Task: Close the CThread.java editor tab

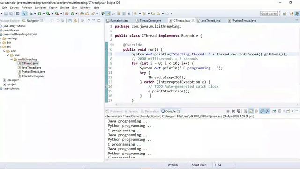Action: 193,21
